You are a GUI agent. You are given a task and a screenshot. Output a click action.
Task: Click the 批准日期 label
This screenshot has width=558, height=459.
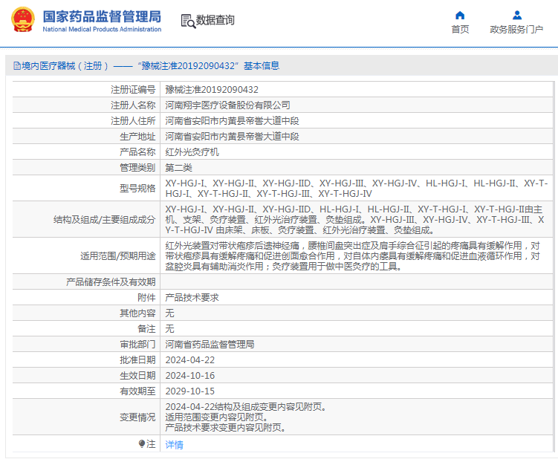(137, 360)
